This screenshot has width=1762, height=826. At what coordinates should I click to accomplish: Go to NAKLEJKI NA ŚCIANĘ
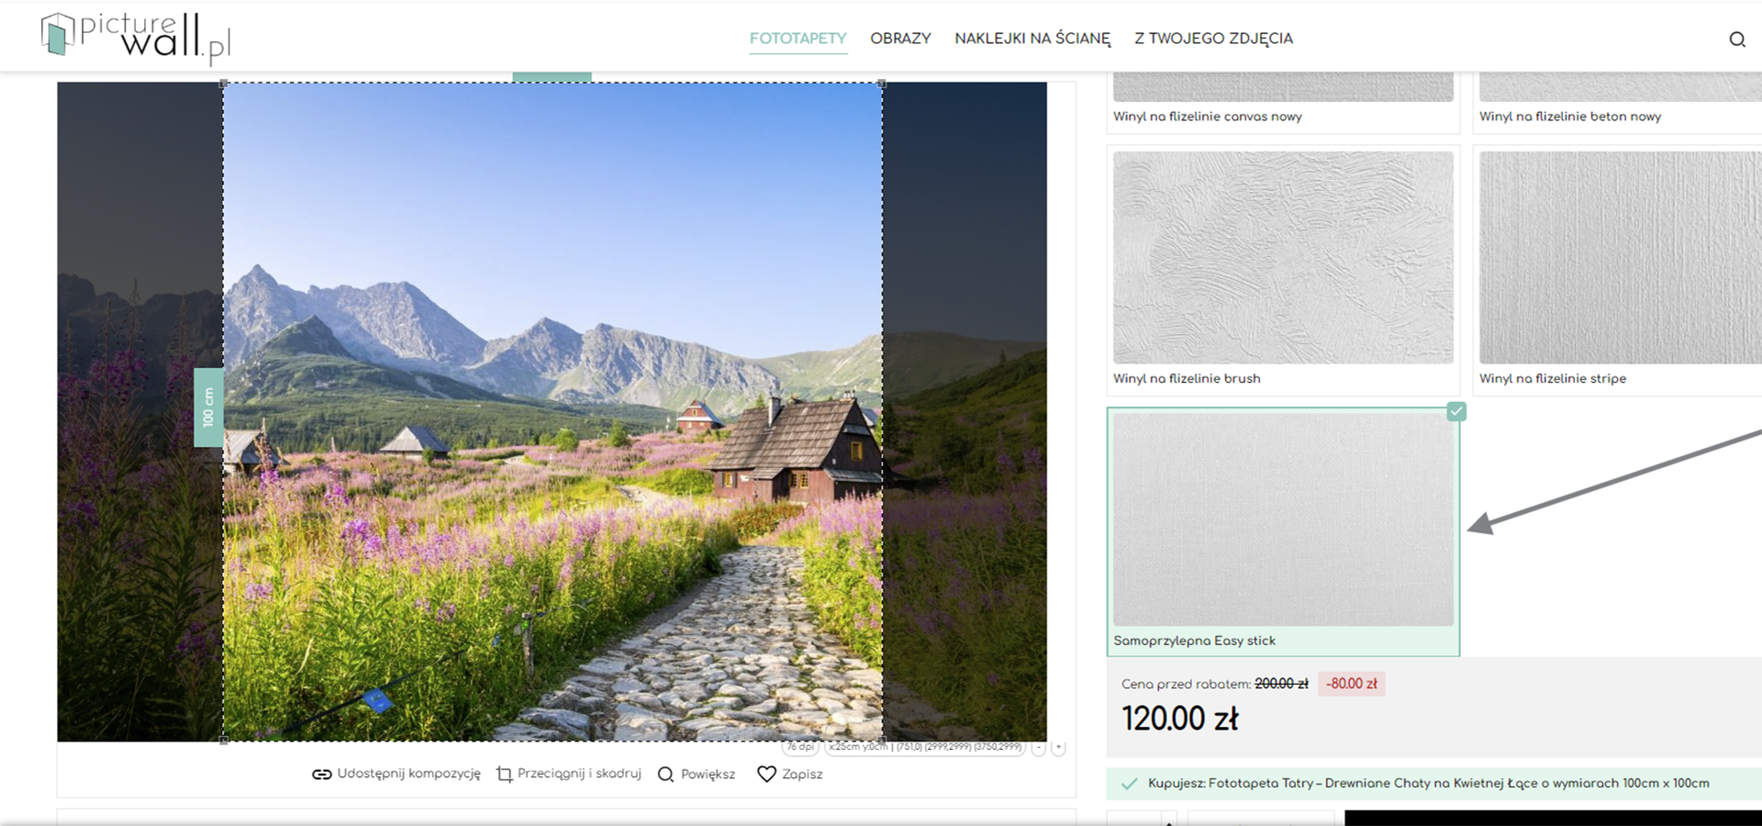(1032, 39)
